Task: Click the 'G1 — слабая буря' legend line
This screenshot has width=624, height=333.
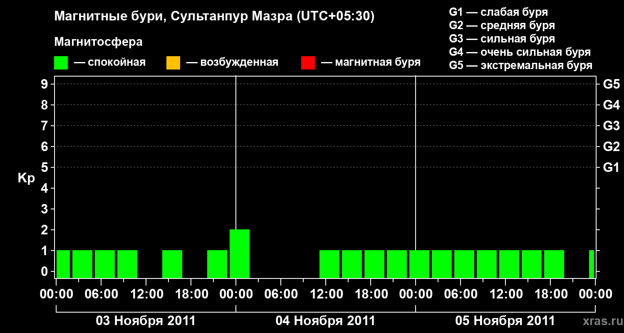Action: click(498, 12)
